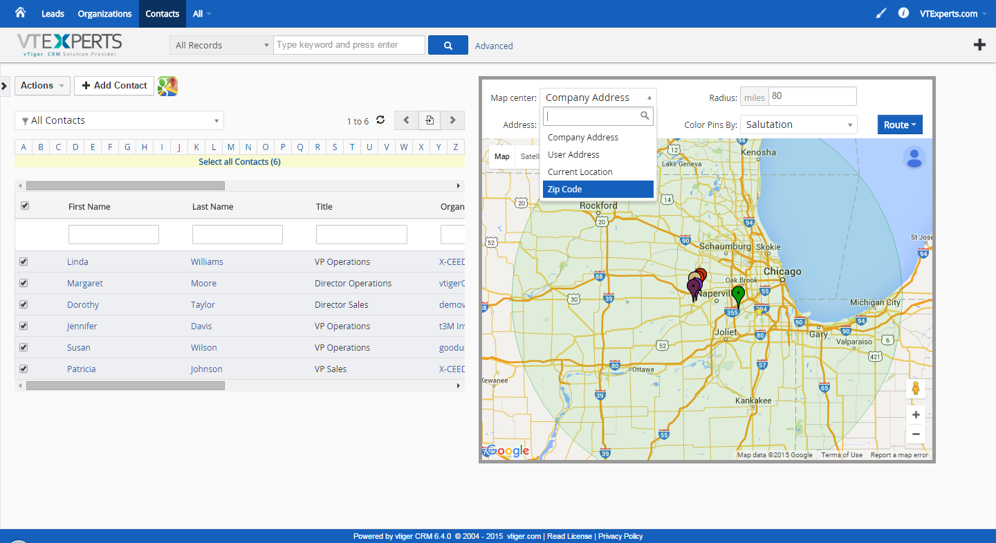Open the Google Maps icon

[167, 86]
